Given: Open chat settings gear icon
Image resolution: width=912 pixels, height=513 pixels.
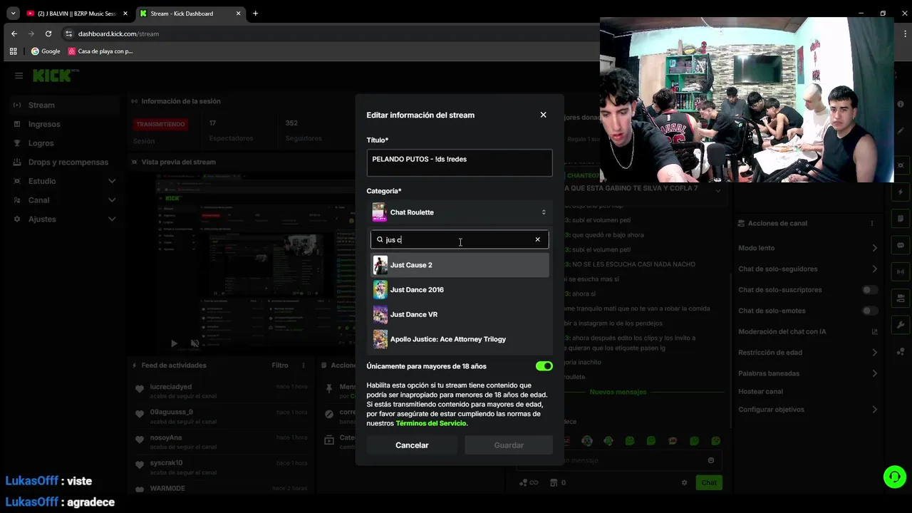Looking at the screenshot, I should [685, 482].
